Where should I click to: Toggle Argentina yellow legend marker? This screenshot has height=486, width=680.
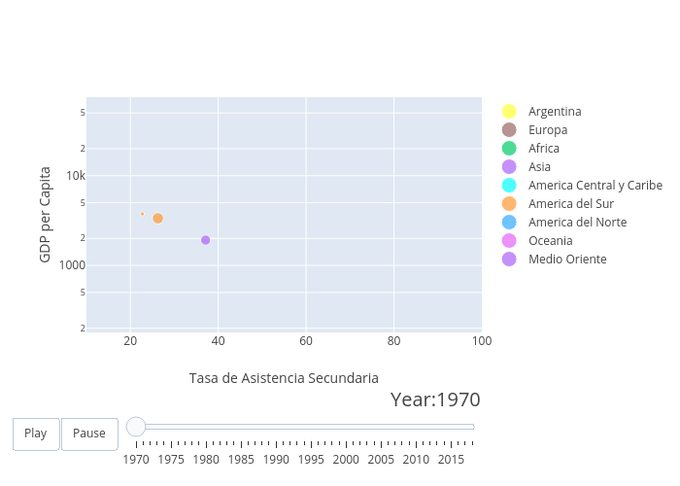coord(509,112)
